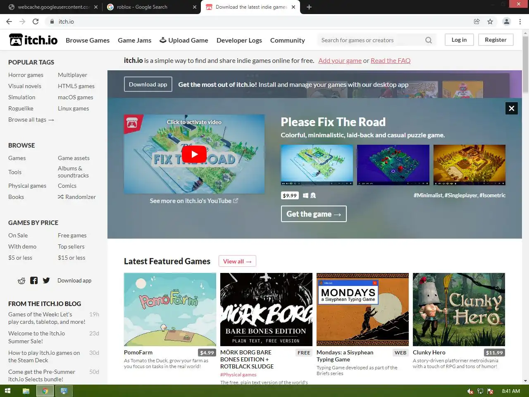Open the Add your game link
Image resolution: width=529 pixels, height=397 pixels.
(x=340, y=60)
